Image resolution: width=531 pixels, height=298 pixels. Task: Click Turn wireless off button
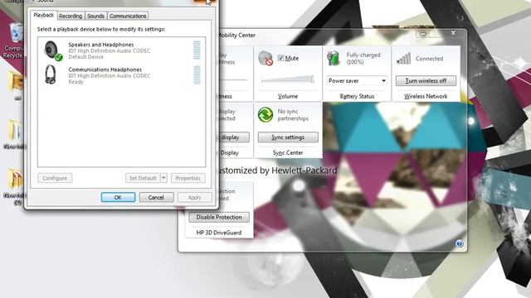[426, 81]
